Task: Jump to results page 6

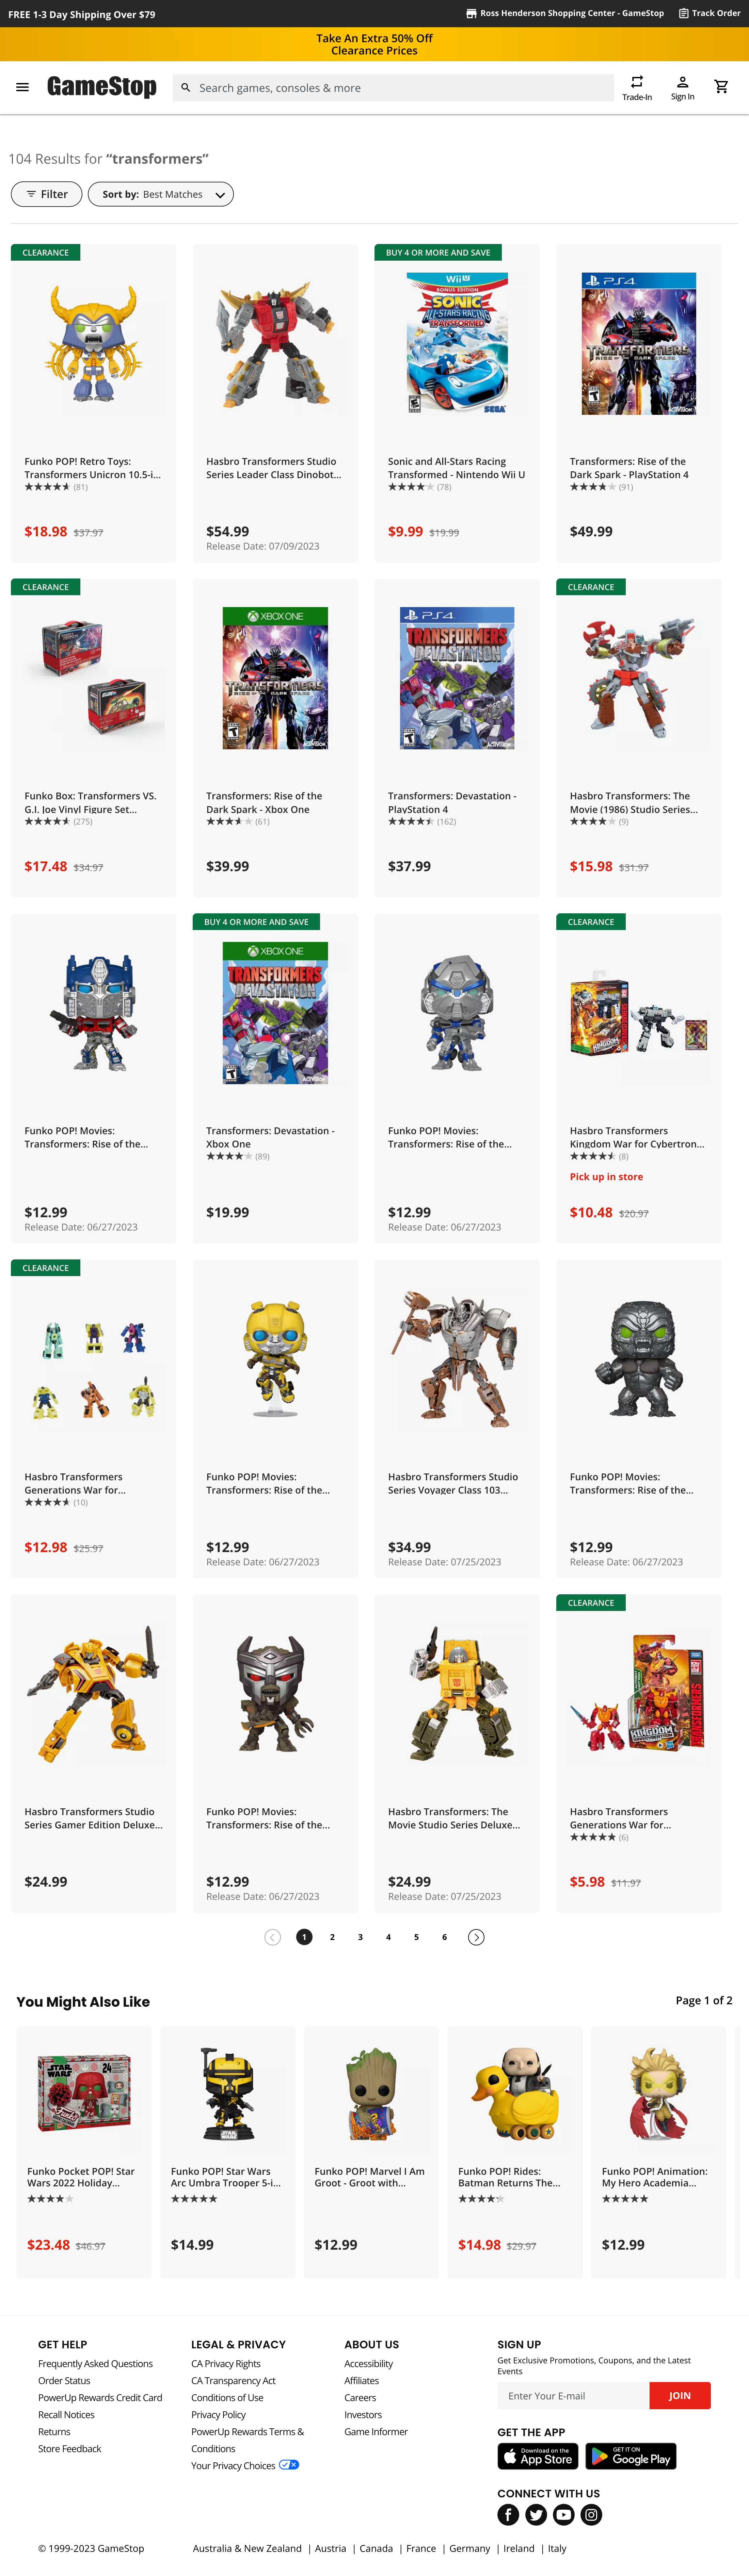Action: pos(445,1937)
